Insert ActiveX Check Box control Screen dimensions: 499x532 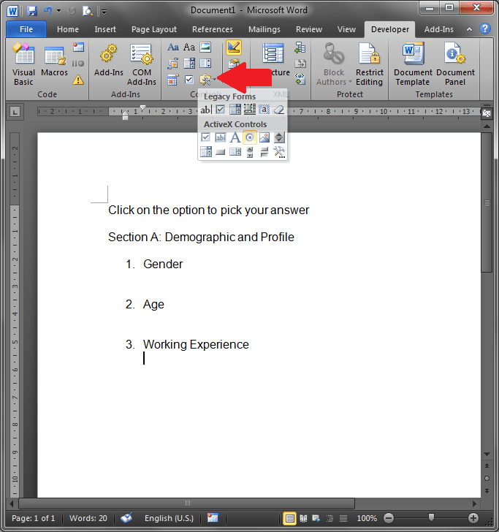coord(205,137)
